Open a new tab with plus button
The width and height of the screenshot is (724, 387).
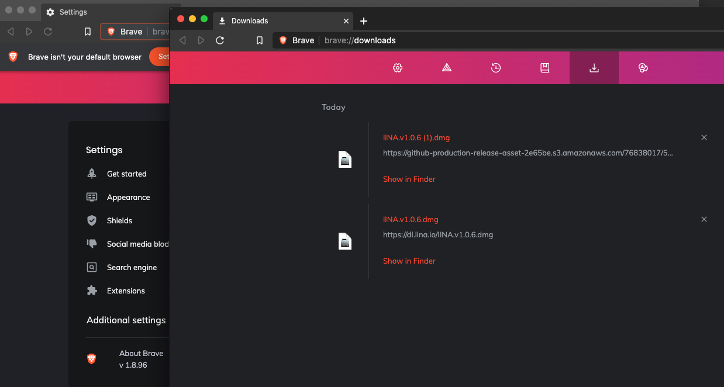364,21
